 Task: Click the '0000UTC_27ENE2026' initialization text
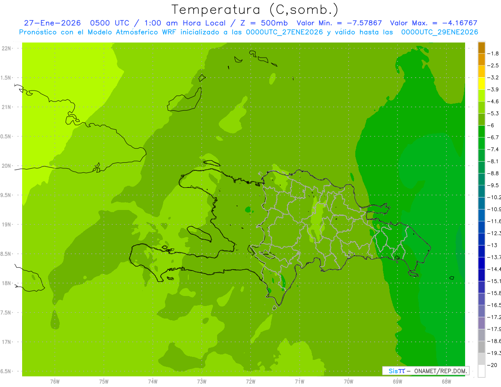pos(284,32)
